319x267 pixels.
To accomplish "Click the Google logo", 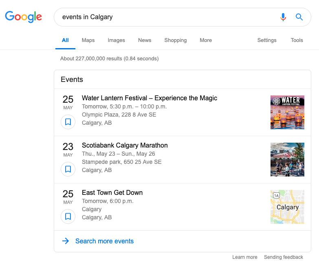I will 23,17.
